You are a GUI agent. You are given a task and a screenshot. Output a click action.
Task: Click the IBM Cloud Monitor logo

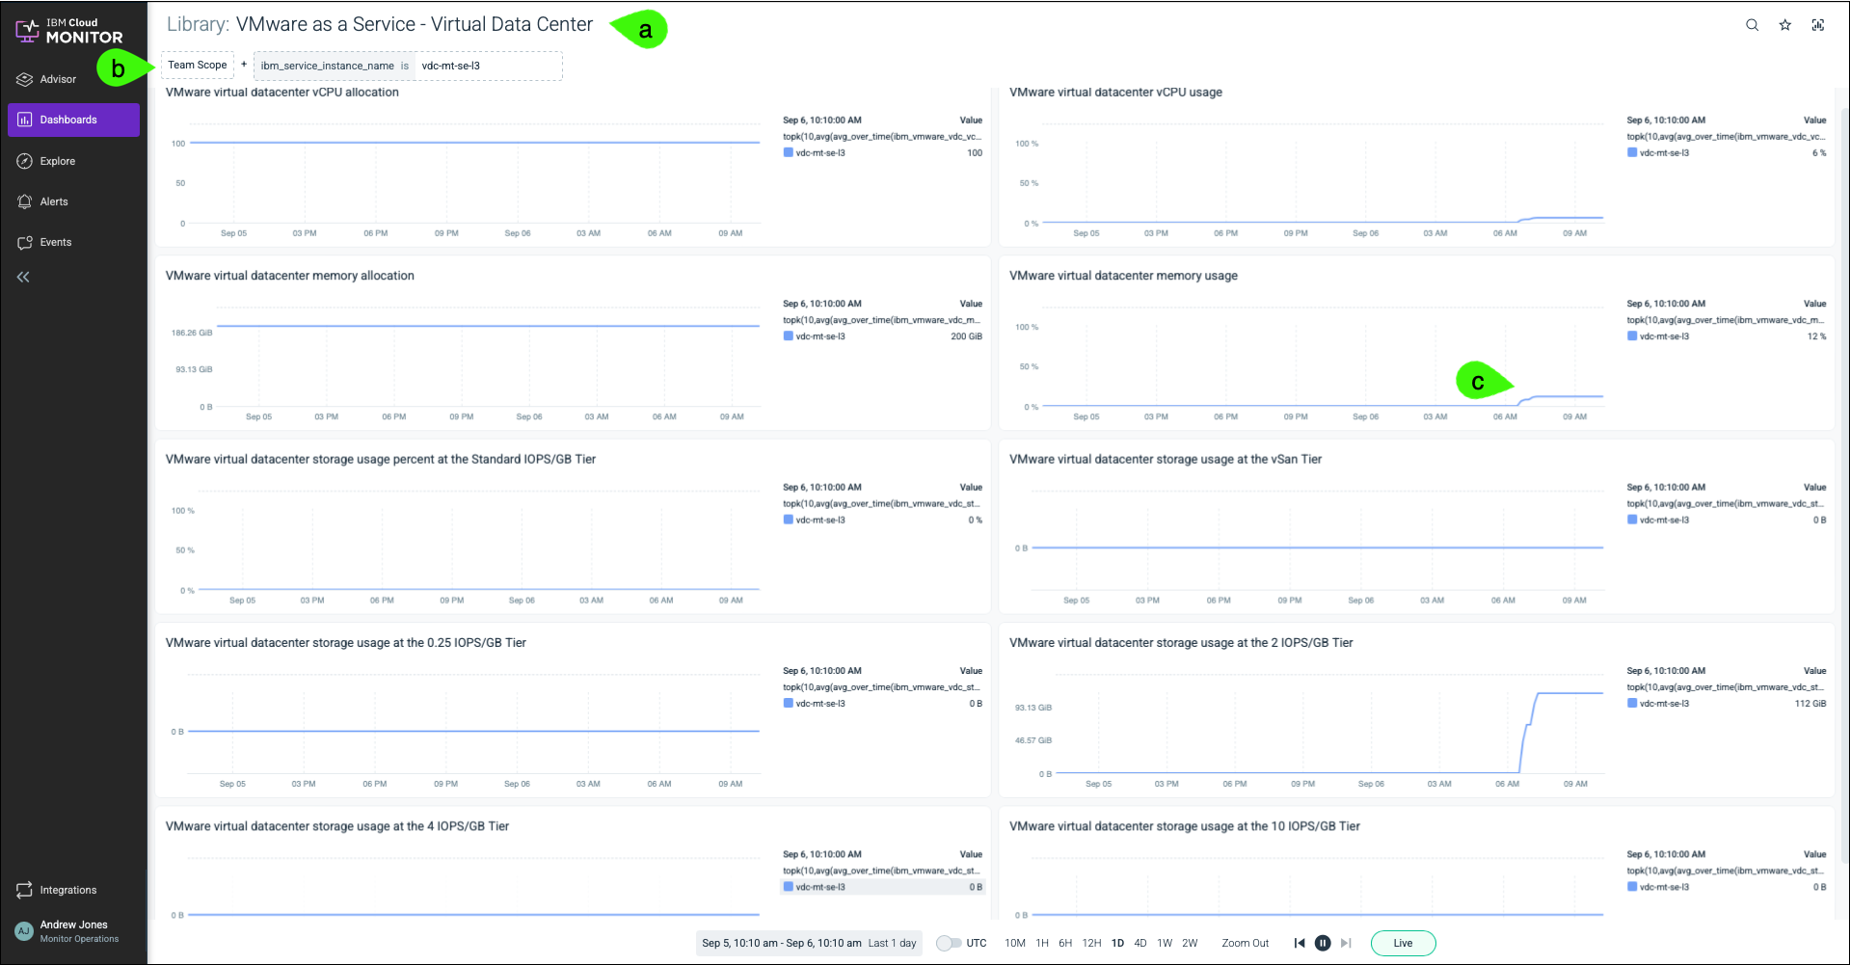69,31
